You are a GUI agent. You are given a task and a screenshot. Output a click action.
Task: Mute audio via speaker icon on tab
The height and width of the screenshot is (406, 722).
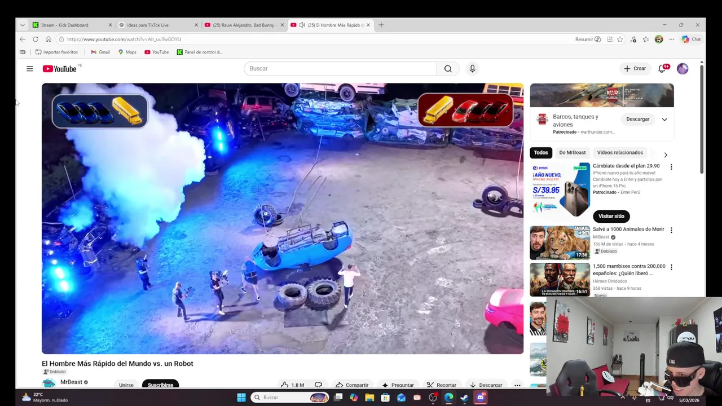302,25
